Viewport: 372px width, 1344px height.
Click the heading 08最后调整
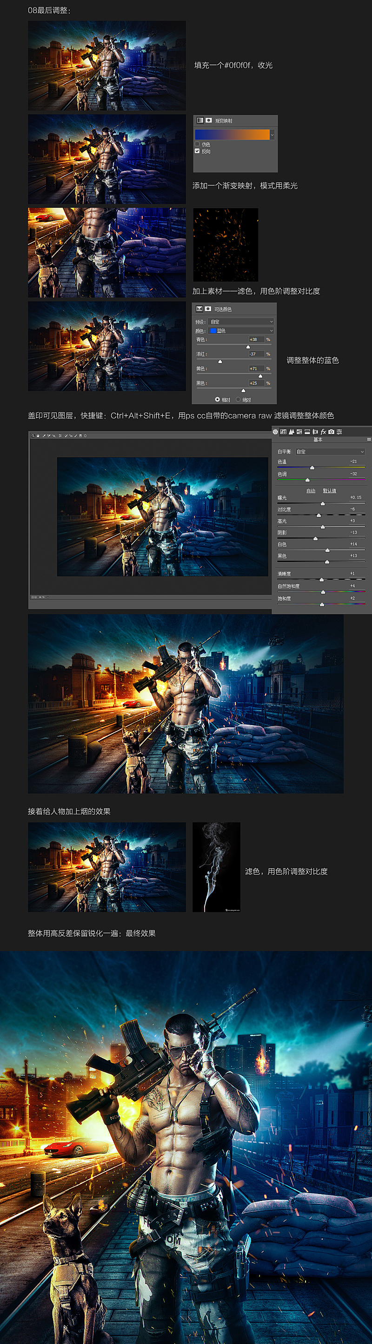click(x=49, y=10)
